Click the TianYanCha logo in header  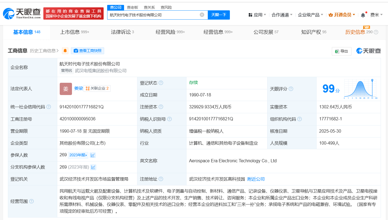pos(22,13)
